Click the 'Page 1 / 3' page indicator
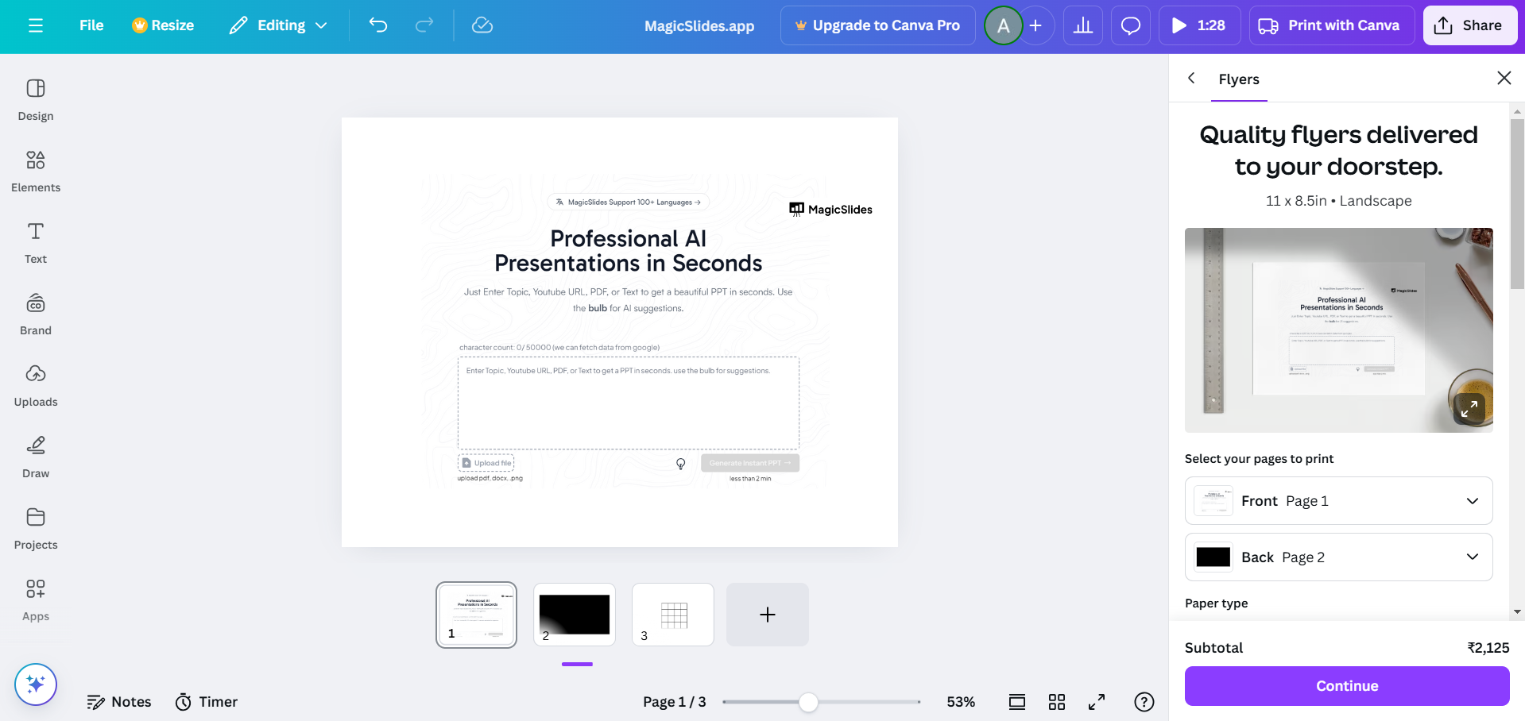 [x=675, y=702]
